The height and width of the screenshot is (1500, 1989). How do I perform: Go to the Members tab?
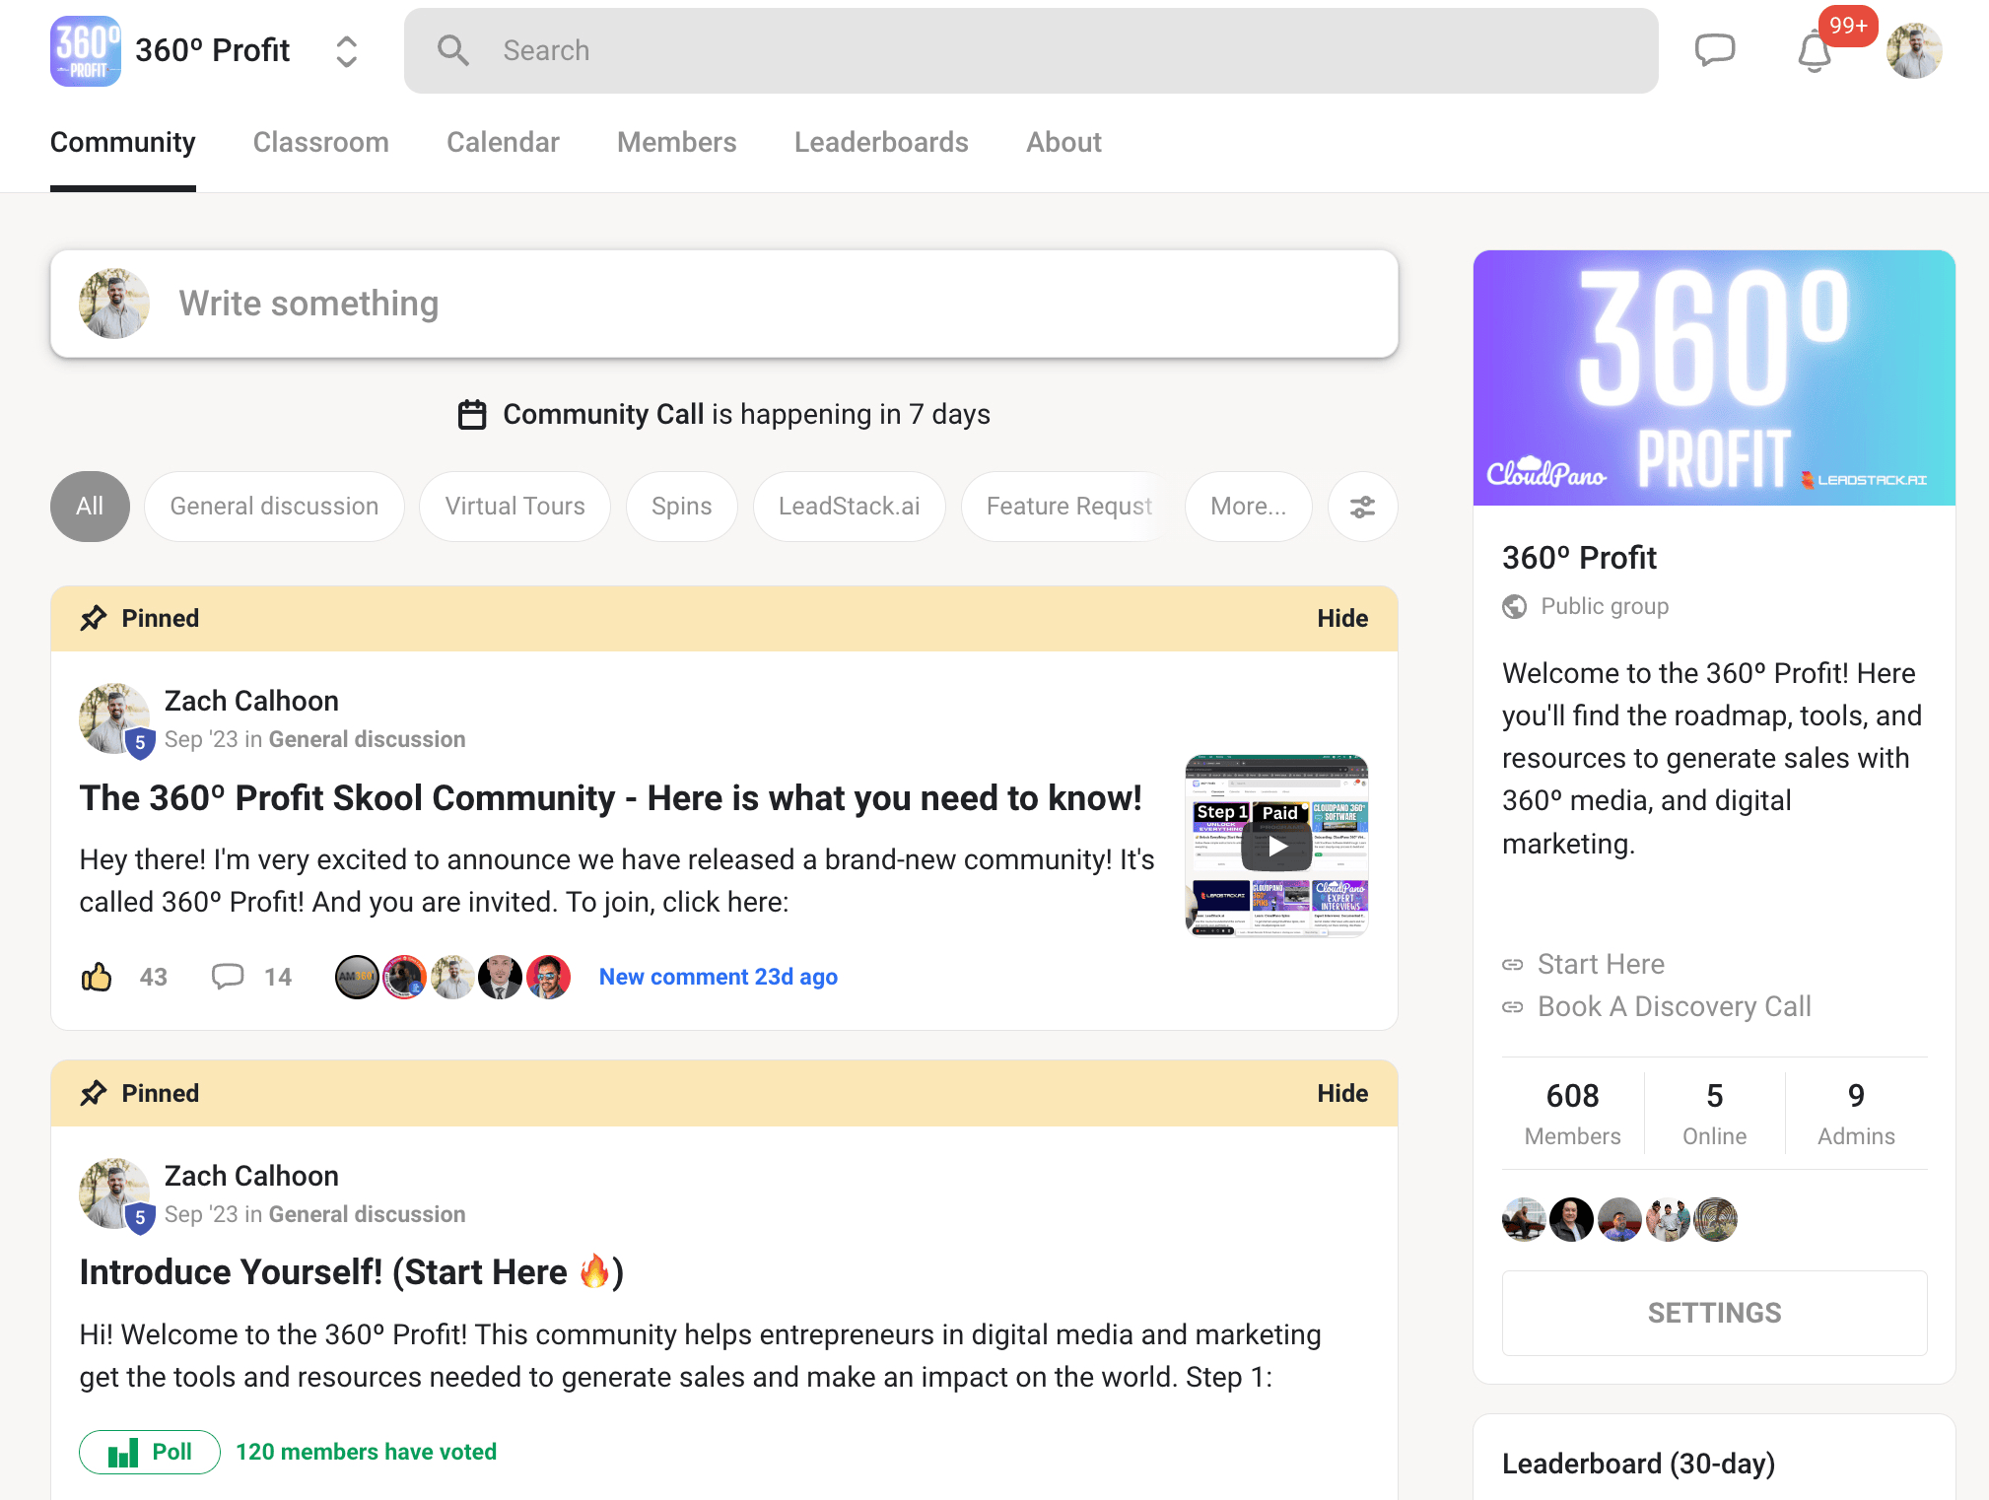[677, 143]
